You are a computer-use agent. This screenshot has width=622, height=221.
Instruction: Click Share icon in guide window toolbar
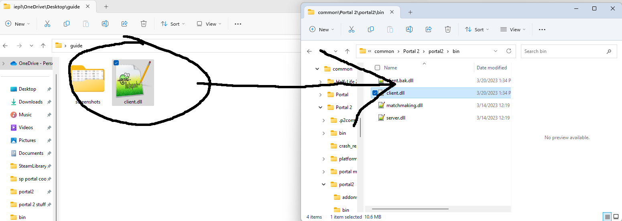tap(124, 24)
